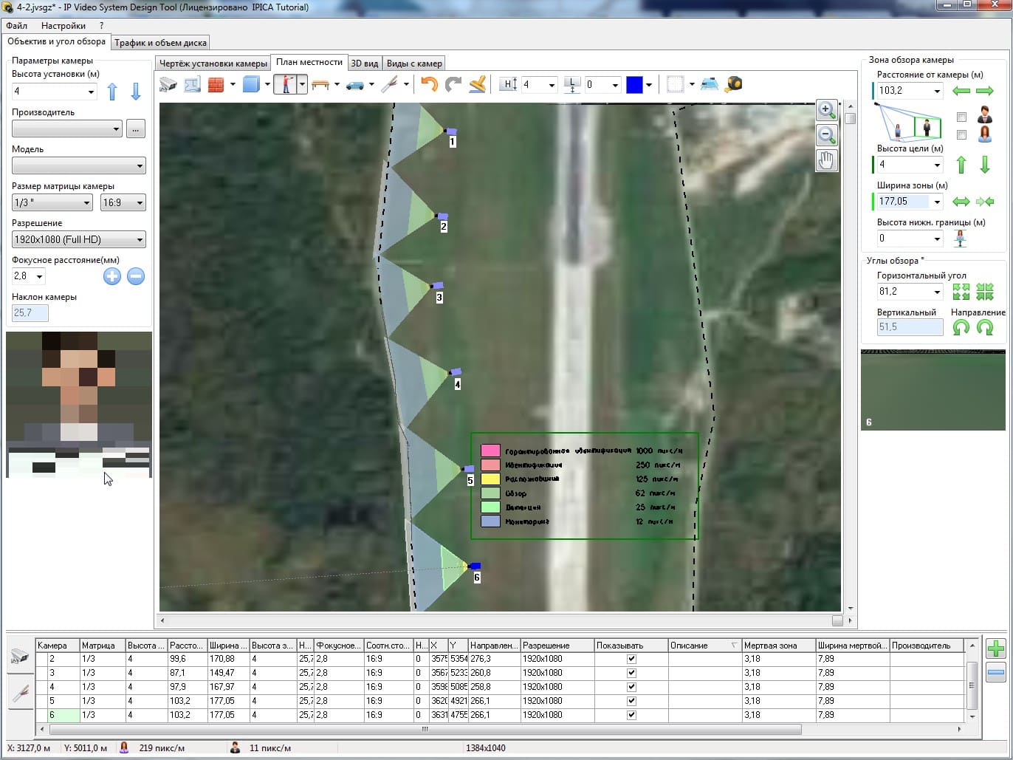Uncheck Показывать for camera 5 row
Image resolution: width=1013 pixels, height=760 pixels.
(631, 701)
